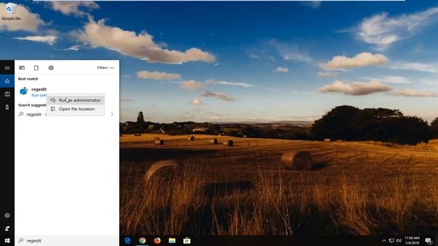Select the Recycle Bin desktop icon

pos(11,12)
